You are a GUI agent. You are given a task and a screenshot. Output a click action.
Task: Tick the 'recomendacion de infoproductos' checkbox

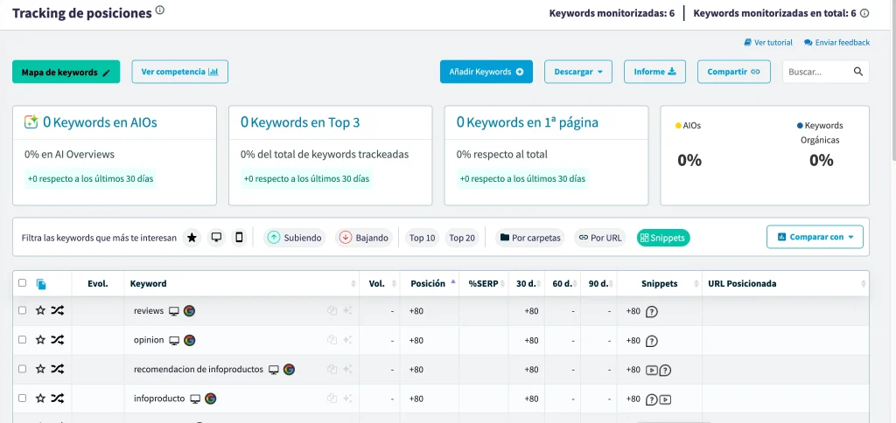(x=22, y=370)
